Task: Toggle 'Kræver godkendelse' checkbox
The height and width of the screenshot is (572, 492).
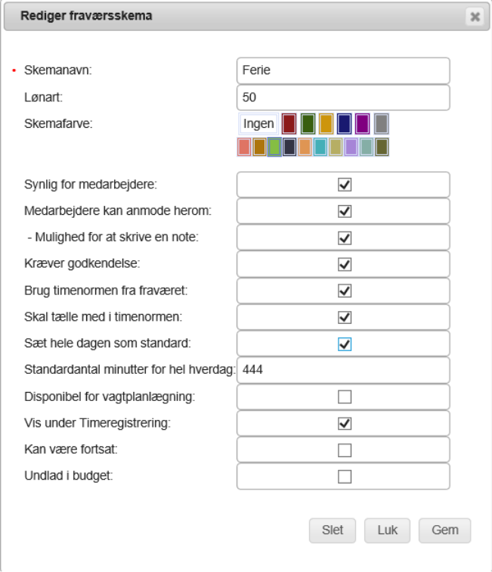Action: click(345, 264)
